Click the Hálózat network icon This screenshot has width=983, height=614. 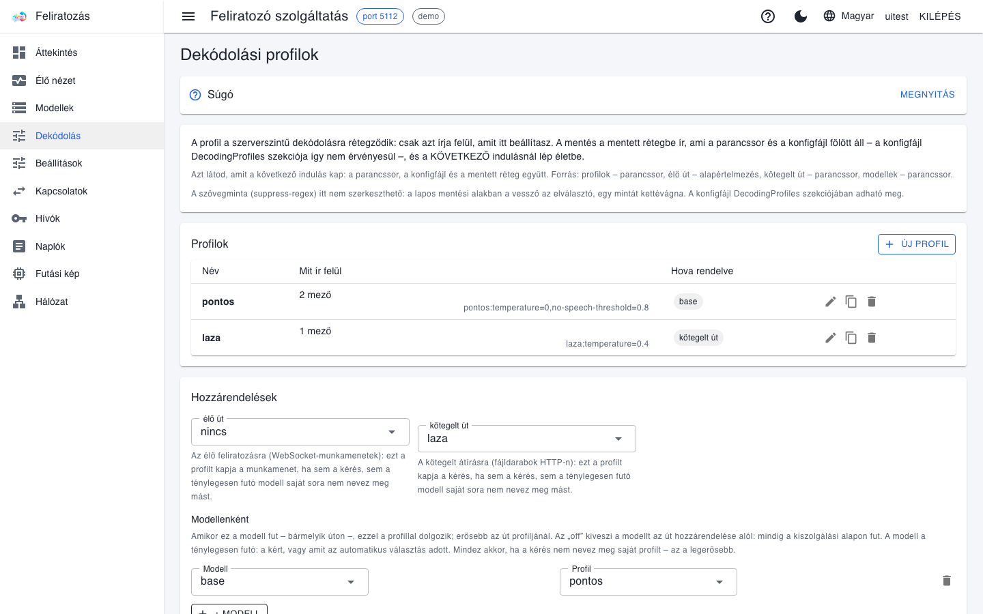point(19,302)
